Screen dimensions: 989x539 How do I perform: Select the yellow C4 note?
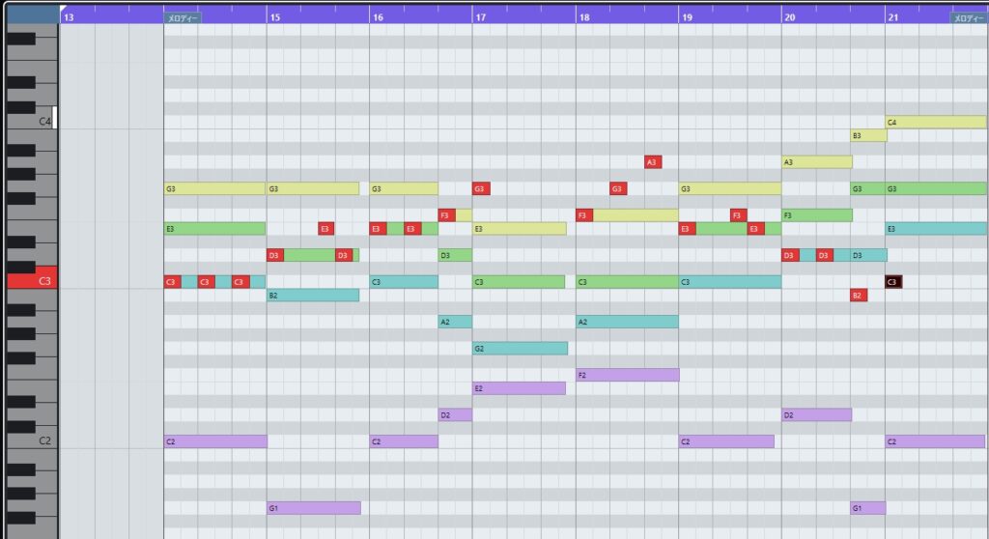click(935, 123)
